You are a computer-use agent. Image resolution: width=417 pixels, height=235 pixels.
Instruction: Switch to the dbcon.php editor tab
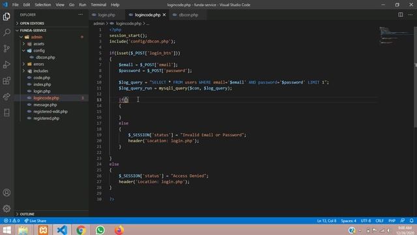click(188, 15)
